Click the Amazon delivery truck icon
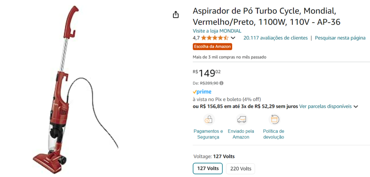Screen dimensions: 370x177 tap(241, 119)
